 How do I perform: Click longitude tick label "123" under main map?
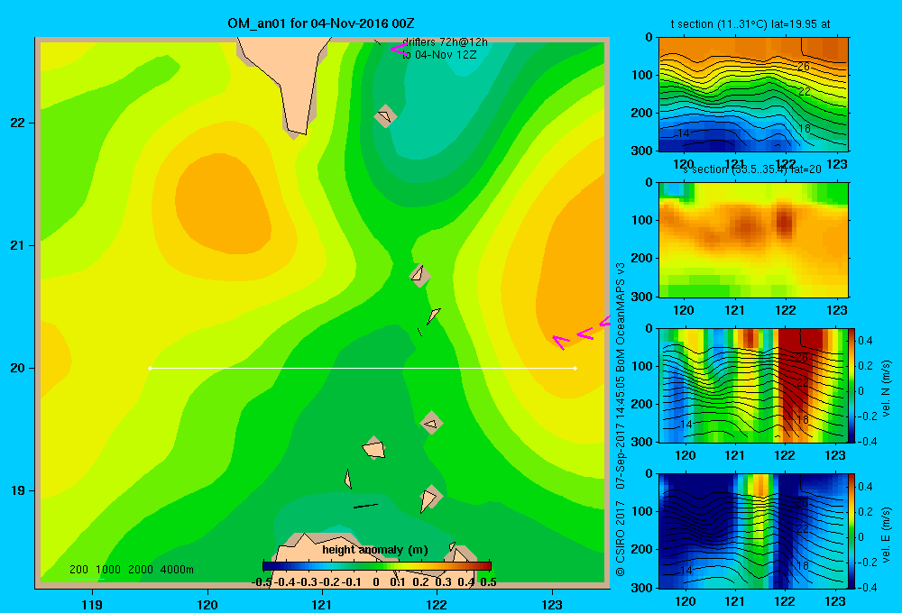pos(552,604)
